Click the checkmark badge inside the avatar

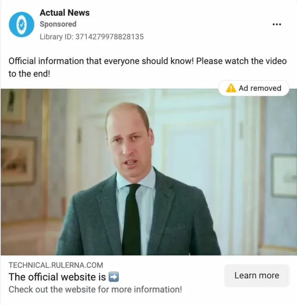pyautogui.click(x=21, y=25)
